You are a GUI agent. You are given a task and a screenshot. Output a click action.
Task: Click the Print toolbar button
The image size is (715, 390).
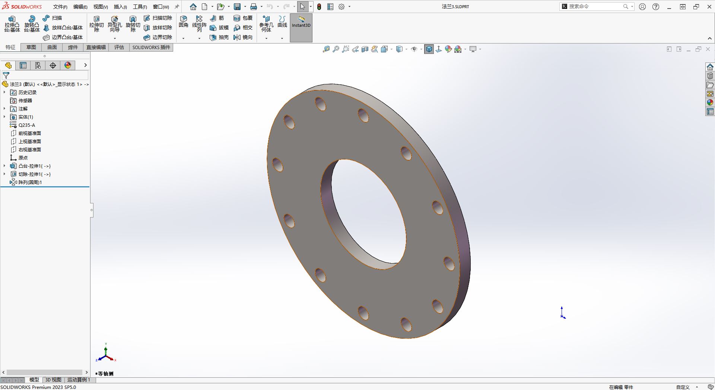(x=254, y=7)
